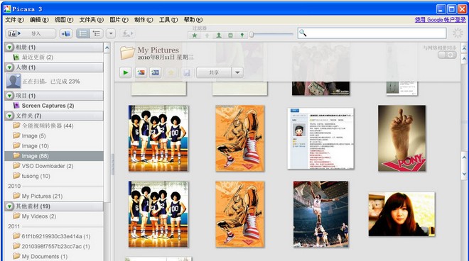Image resolution: width=469 pixels, height=261 pixels.
Task: Filter by uploaded photos arrow icon
Action: click(x=207, y=35)
